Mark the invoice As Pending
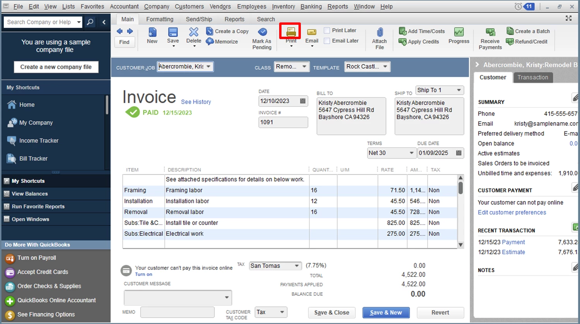580x324 pixels. [x=262, y=39]
